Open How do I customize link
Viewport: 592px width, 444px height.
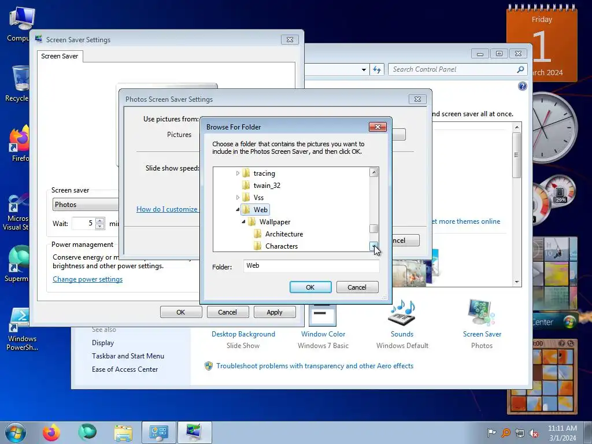click(x=167, y=209)
